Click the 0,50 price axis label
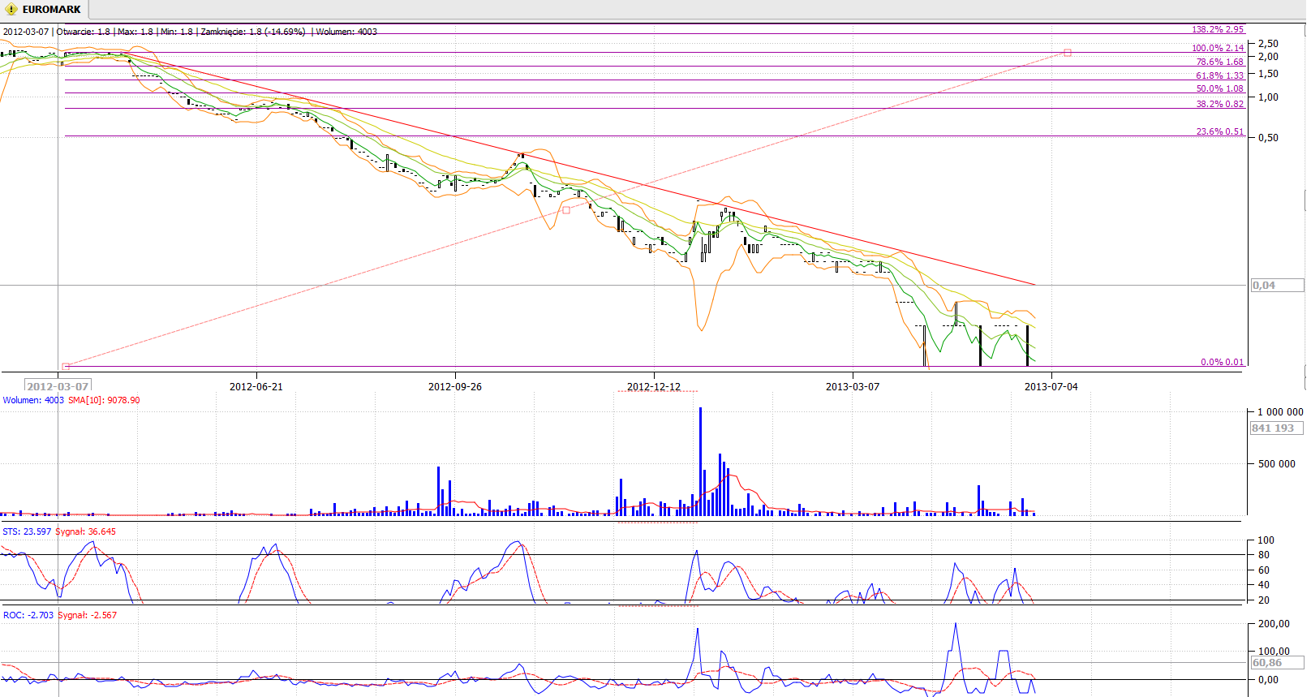The image size is (1311, 697). (x=1268, y=138)
